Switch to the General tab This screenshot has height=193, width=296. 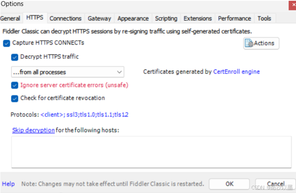tap(10, 18)
